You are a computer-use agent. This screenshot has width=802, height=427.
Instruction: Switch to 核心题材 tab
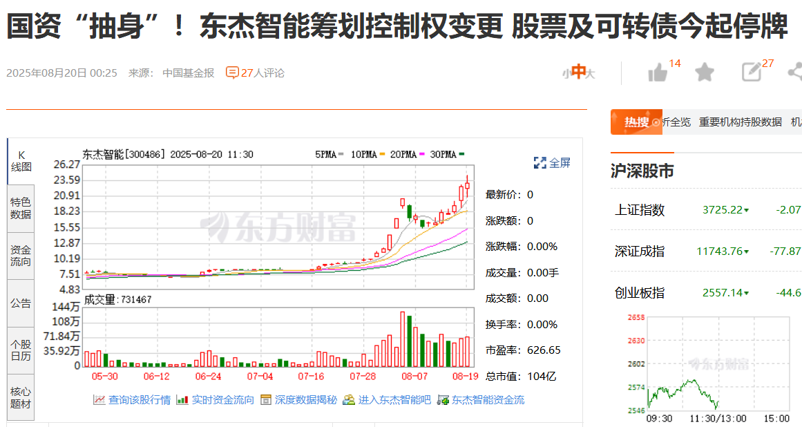pos(21,397)
